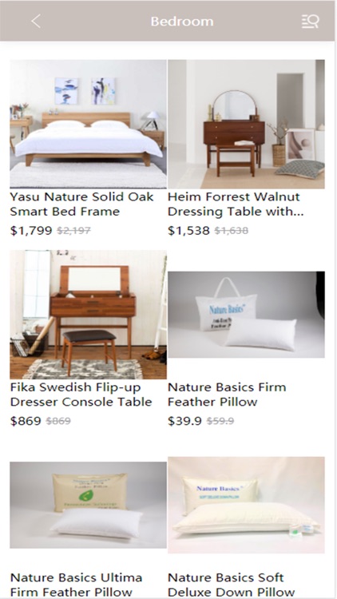Open the Heim Forrest dressing table photo

tap(247, 124)
